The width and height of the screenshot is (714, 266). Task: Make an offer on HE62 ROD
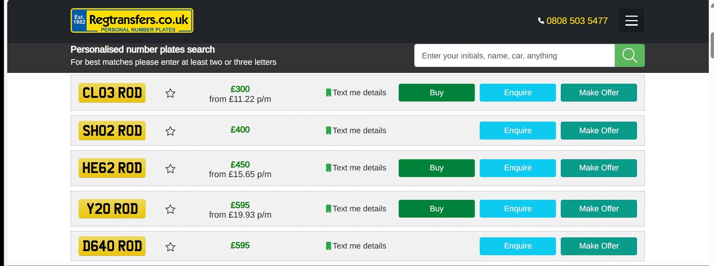[598, 168]
